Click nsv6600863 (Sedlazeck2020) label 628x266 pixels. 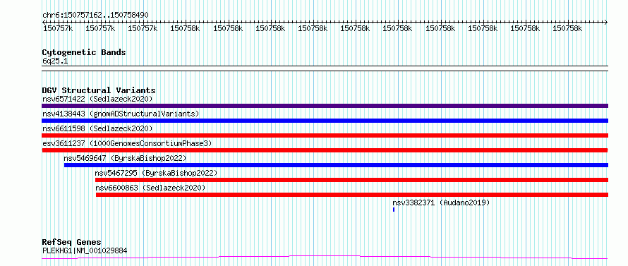[x=150, y=188]
